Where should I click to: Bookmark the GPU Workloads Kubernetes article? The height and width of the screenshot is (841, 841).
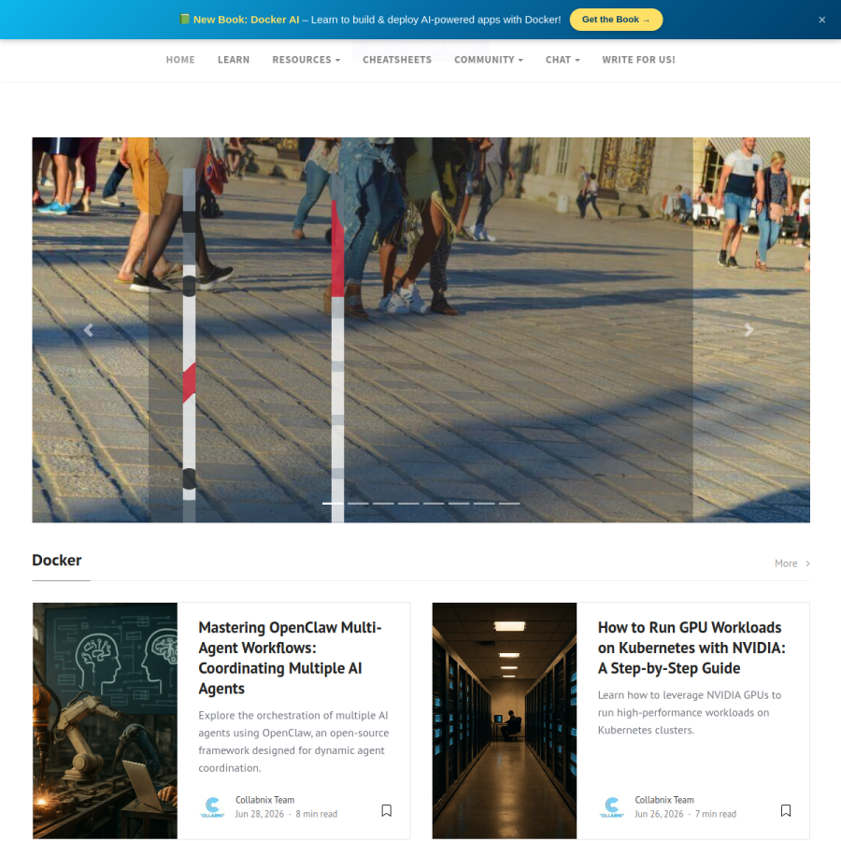[786, 810]
